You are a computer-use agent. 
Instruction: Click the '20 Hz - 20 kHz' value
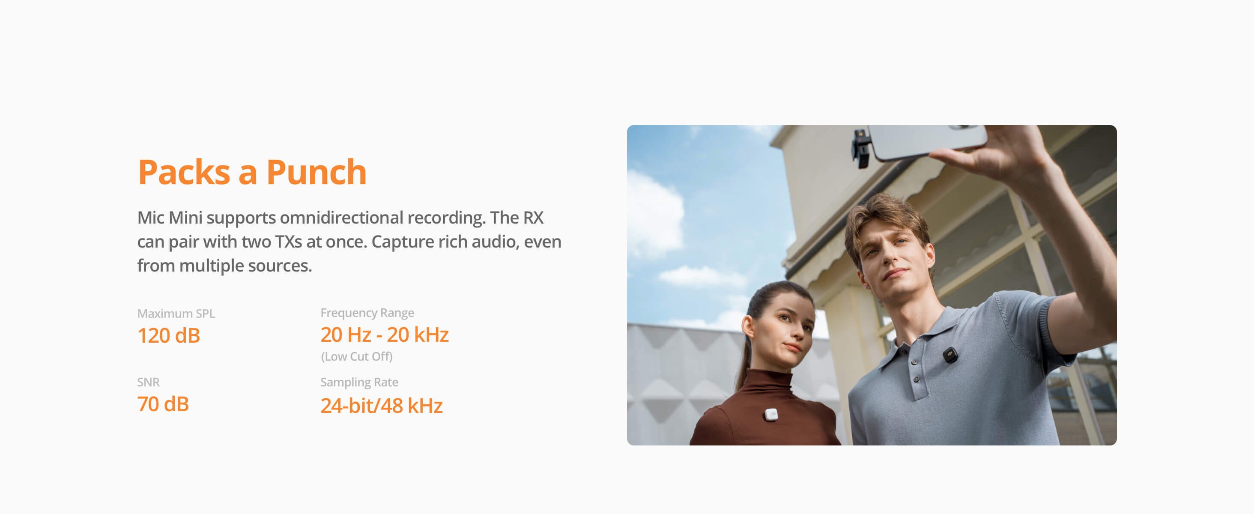[x=384, y=335]
